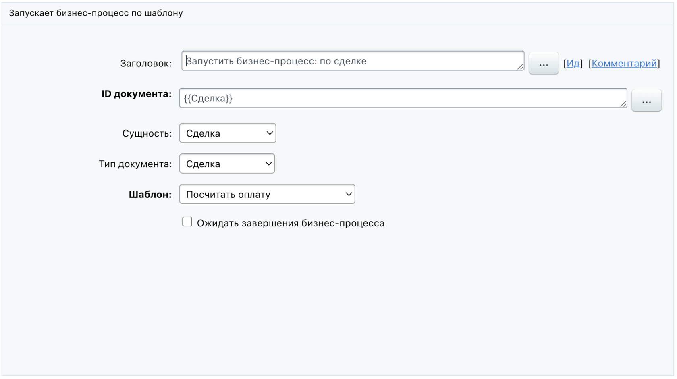Click the 'Сущность:' label
677x379 pixels.
[147, 134]
